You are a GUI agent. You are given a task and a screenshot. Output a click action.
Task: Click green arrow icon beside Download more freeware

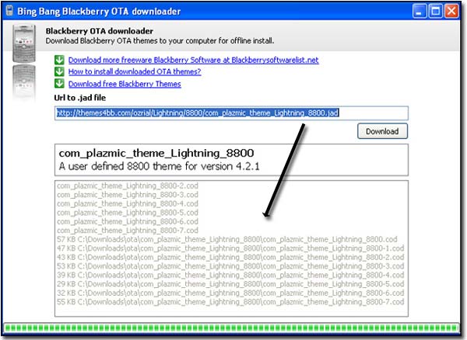(x=59, y=60)
